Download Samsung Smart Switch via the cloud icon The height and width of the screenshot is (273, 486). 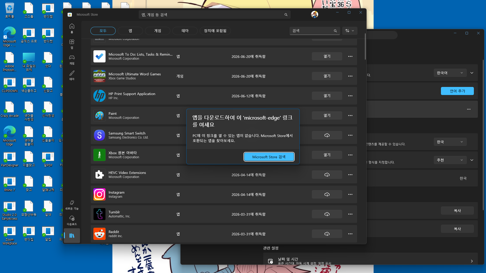point(327,135)
